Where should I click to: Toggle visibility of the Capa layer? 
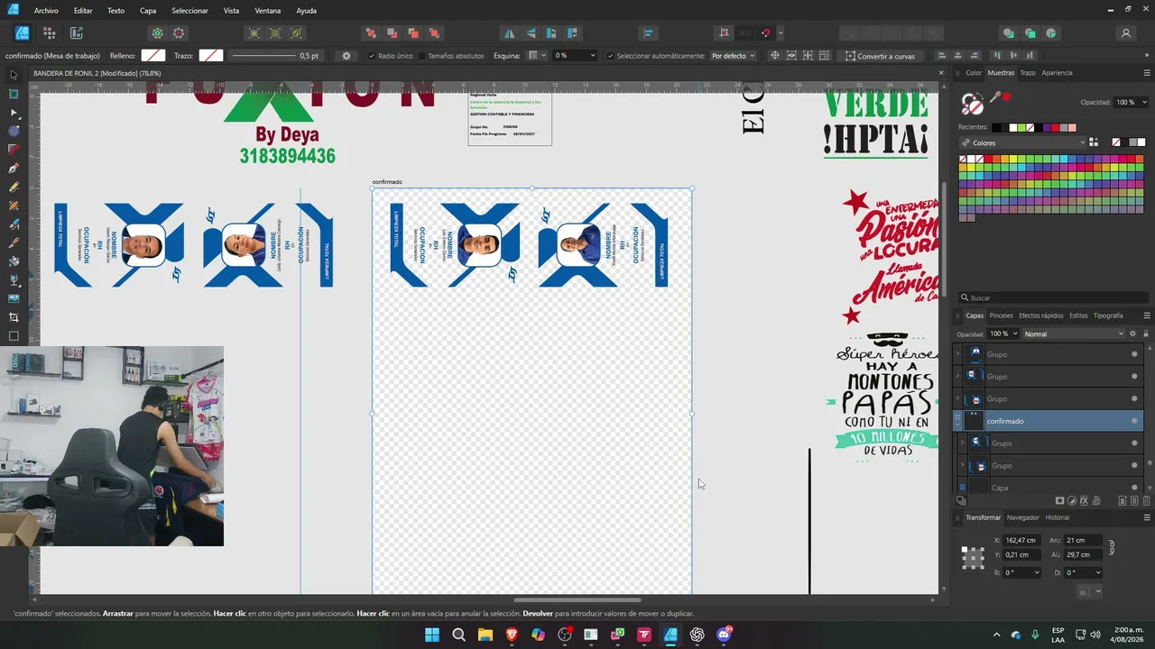[1134, 488]
